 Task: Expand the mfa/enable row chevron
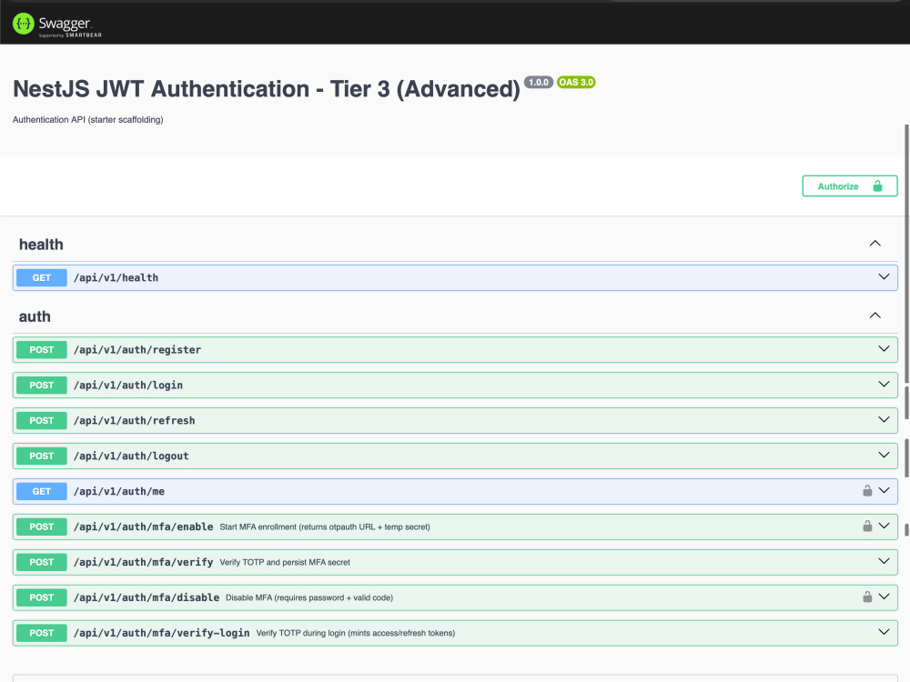pyautogui.click(x=884, y=526)
